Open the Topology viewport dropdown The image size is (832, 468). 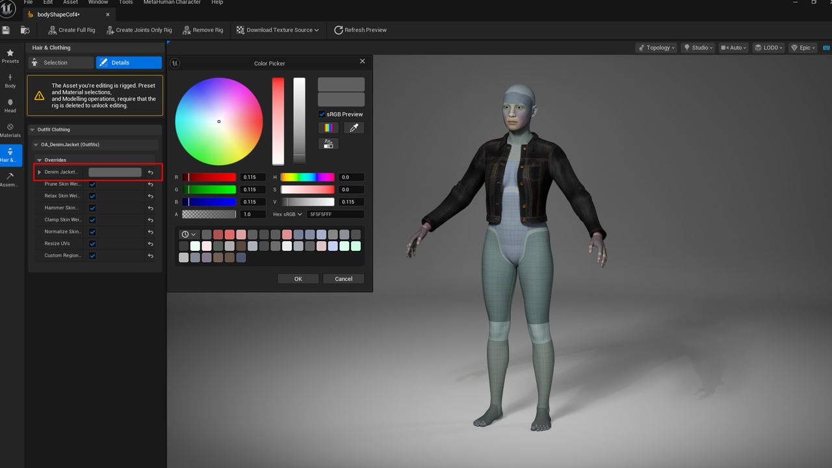[656, 47]
